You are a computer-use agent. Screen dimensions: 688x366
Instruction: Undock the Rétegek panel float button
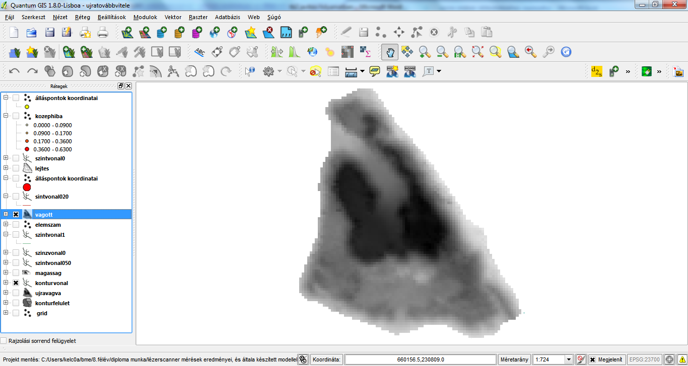click(121, 86)
